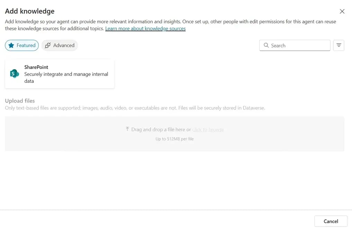352x230 pixels.
Task: Close the Add knowledge dialog
Action: point(342,11)
